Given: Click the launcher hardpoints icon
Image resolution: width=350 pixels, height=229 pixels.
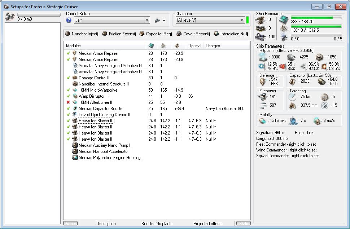Looking at the screenshot, I should (x=260, y=28).
